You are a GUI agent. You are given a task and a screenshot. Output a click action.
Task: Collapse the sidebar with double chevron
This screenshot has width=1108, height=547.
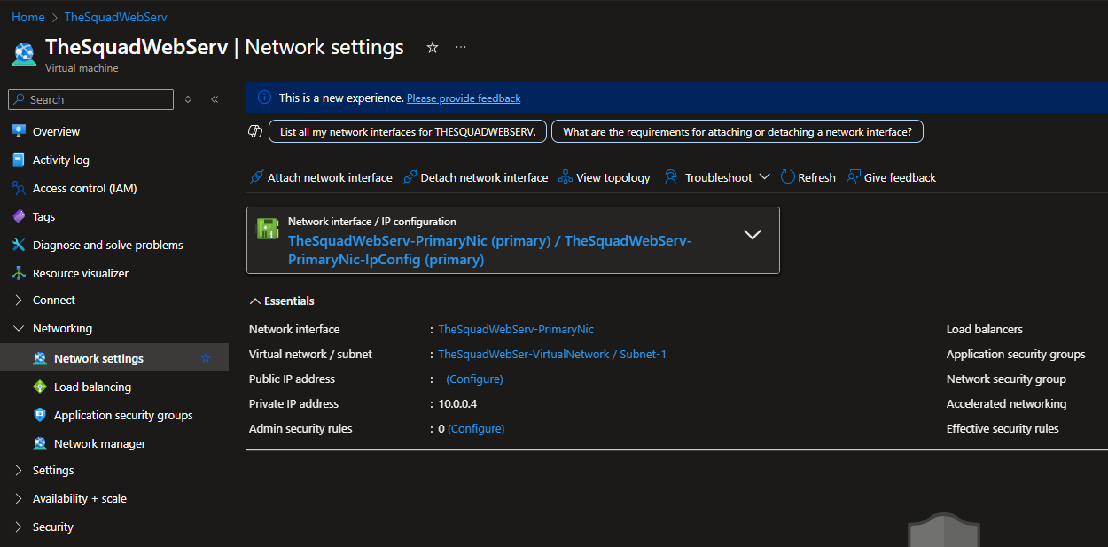click(x=215, y=99)
